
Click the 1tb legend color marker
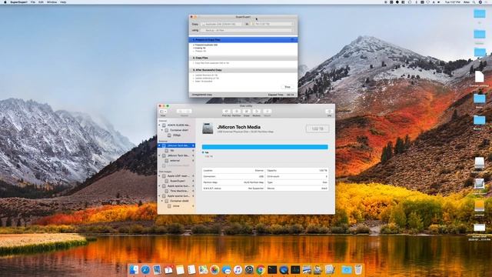pos(203,152)
